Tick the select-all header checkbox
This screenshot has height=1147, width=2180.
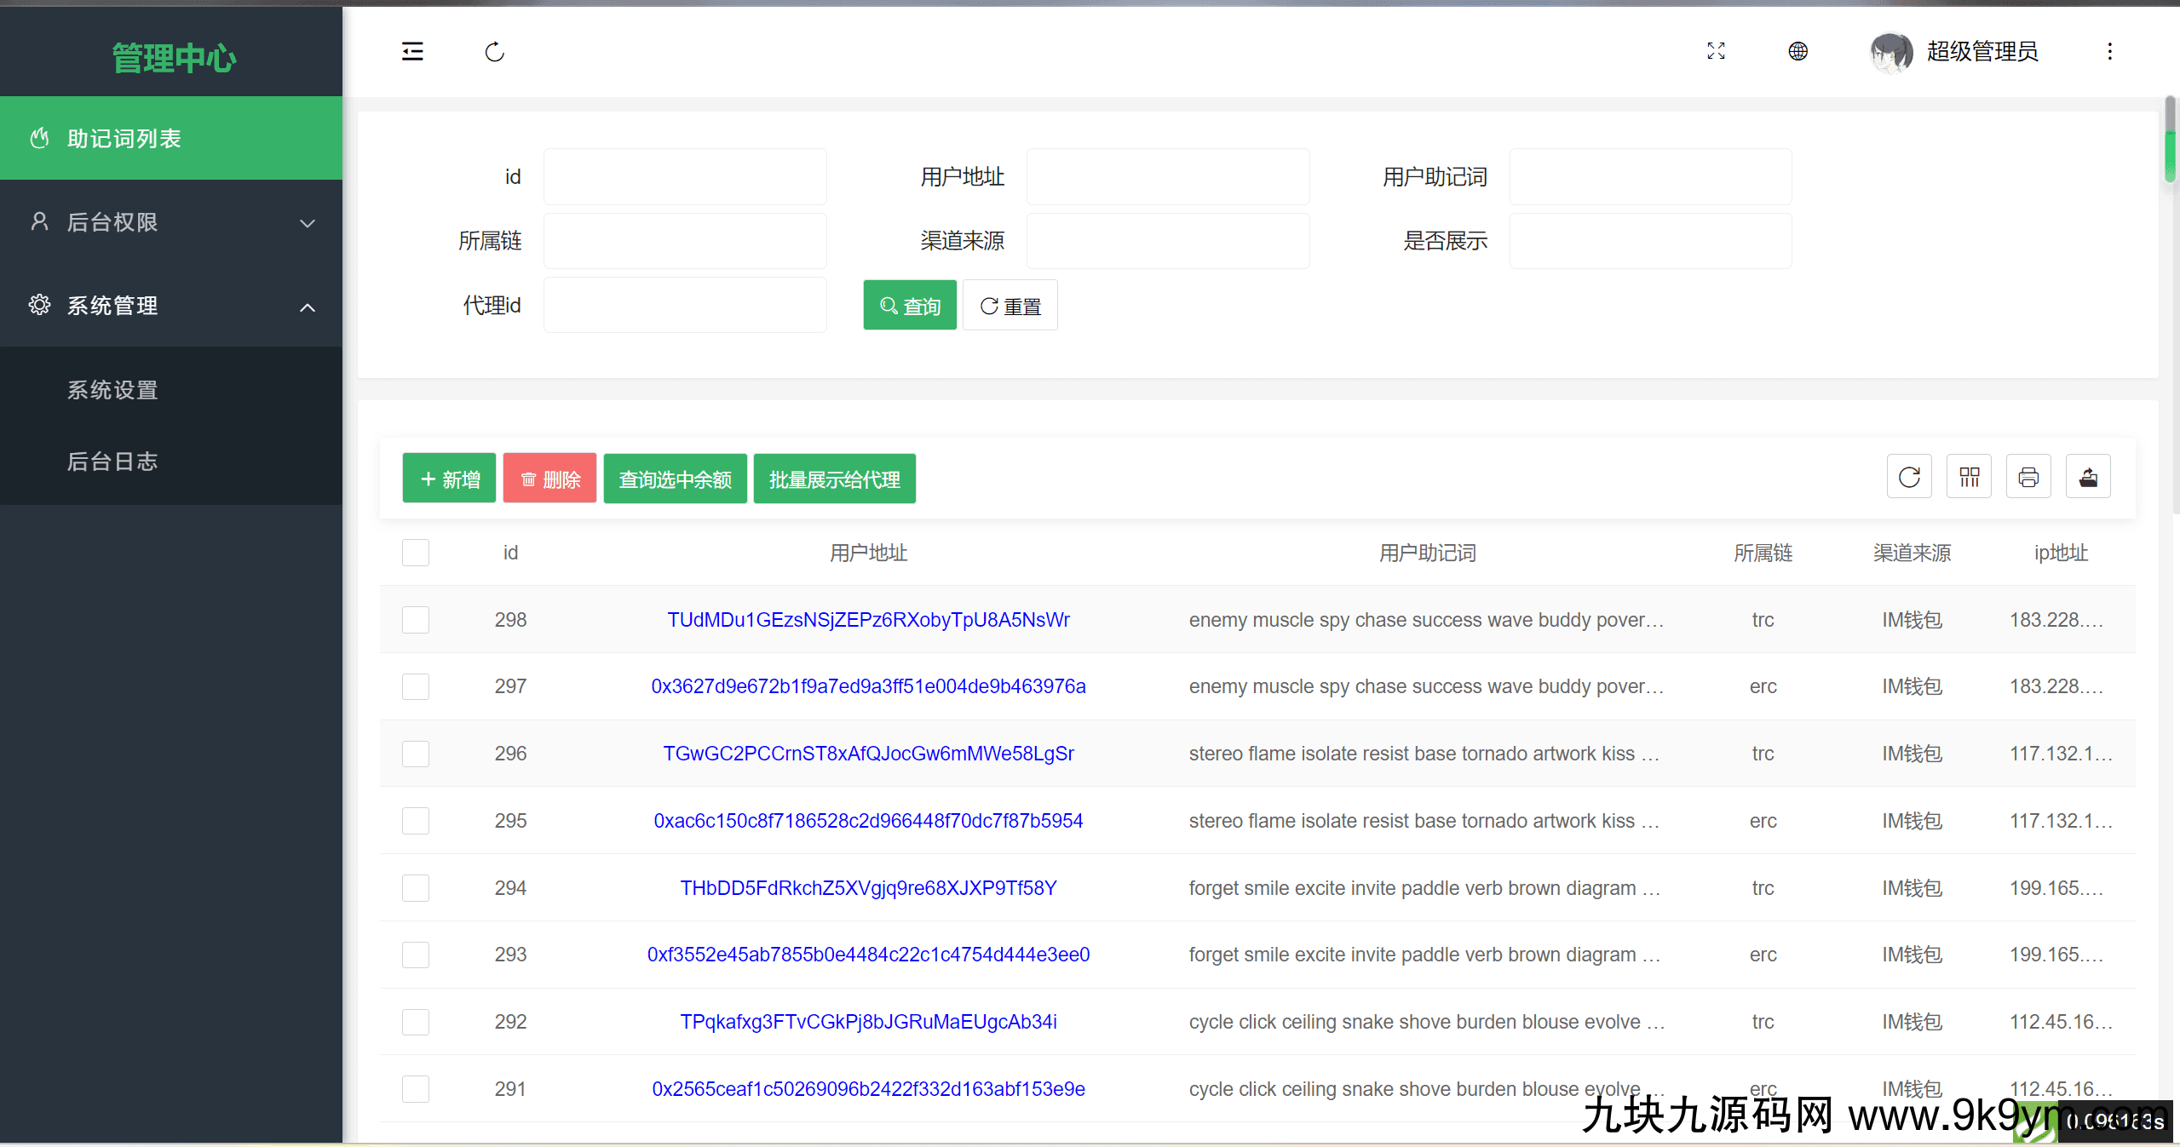pyautogui.click(x=416, y=553)
